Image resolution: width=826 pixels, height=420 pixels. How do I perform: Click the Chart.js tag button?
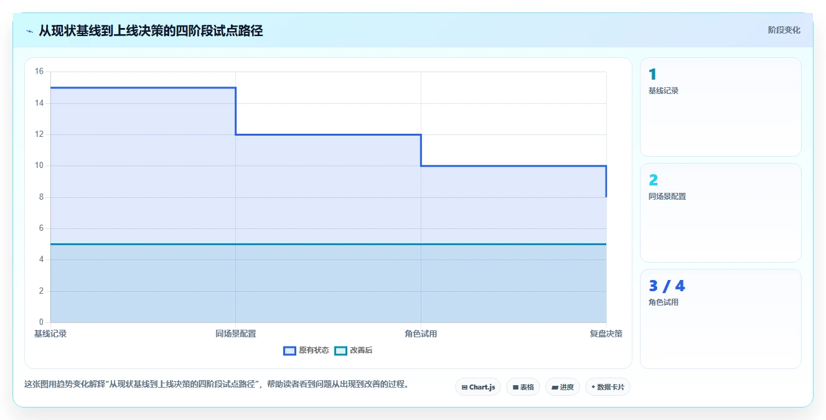click(x=478, y=387)
